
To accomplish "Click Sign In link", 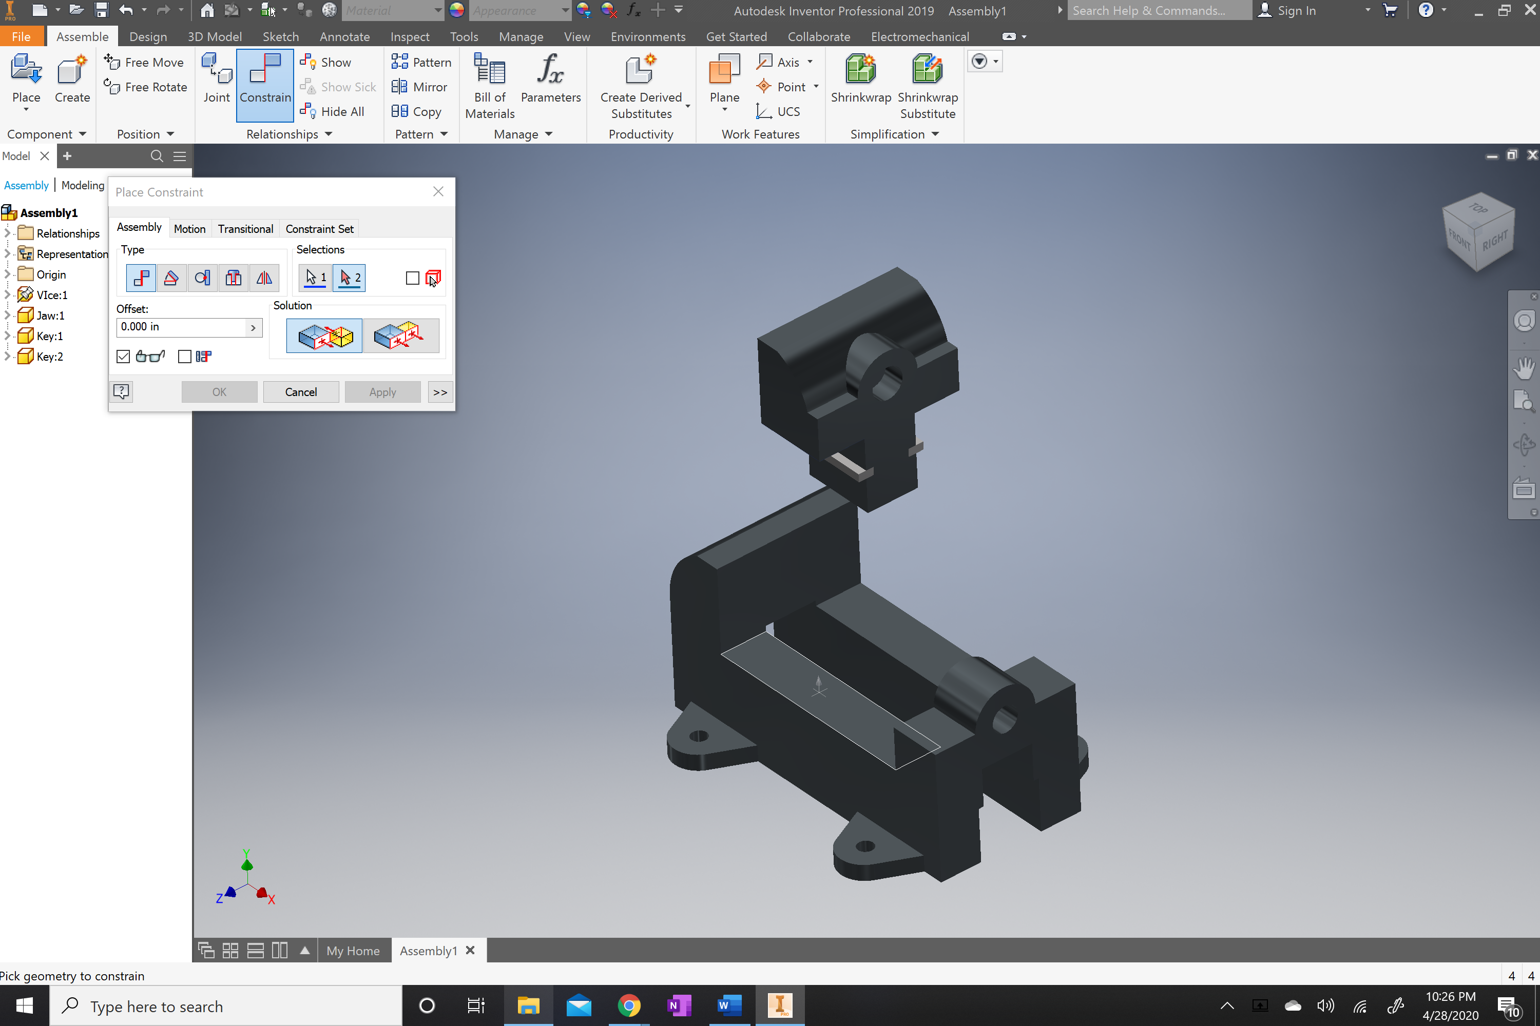I will 1286,10.
